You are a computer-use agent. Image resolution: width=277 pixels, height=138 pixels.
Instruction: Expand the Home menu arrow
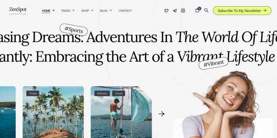coord(53,11)
